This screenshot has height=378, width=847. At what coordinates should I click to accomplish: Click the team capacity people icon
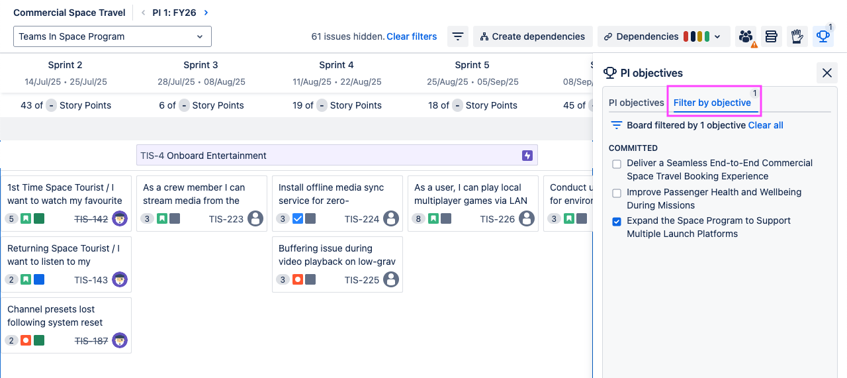[746, 36]
